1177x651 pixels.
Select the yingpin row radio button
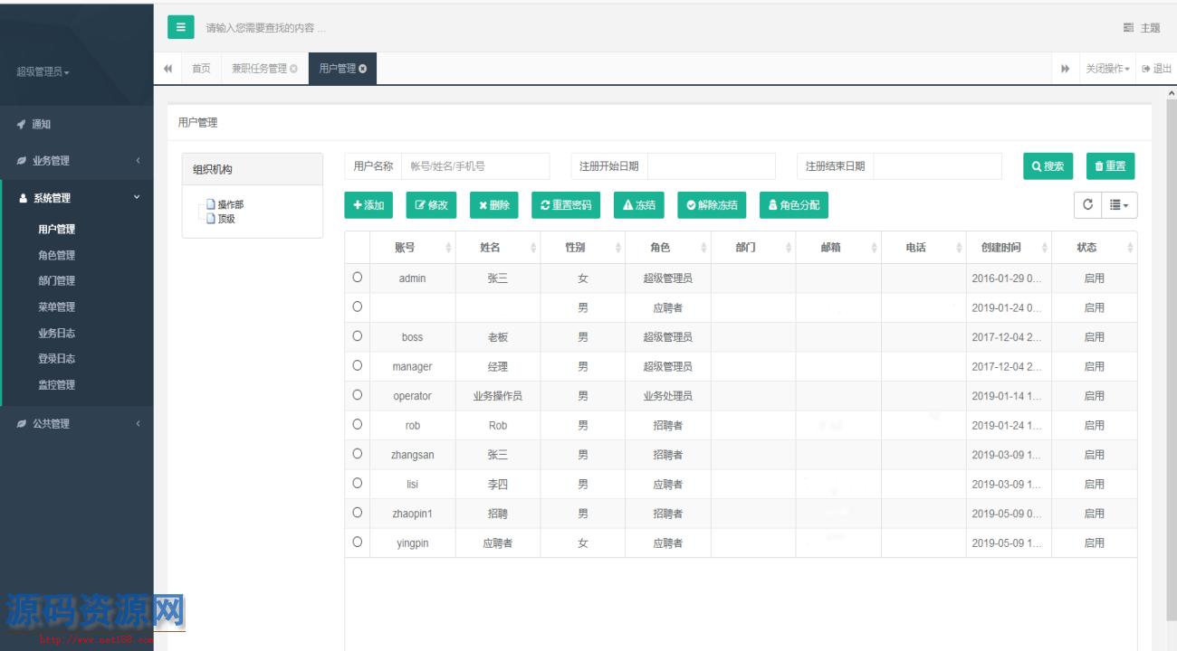[x=358, y=542]
